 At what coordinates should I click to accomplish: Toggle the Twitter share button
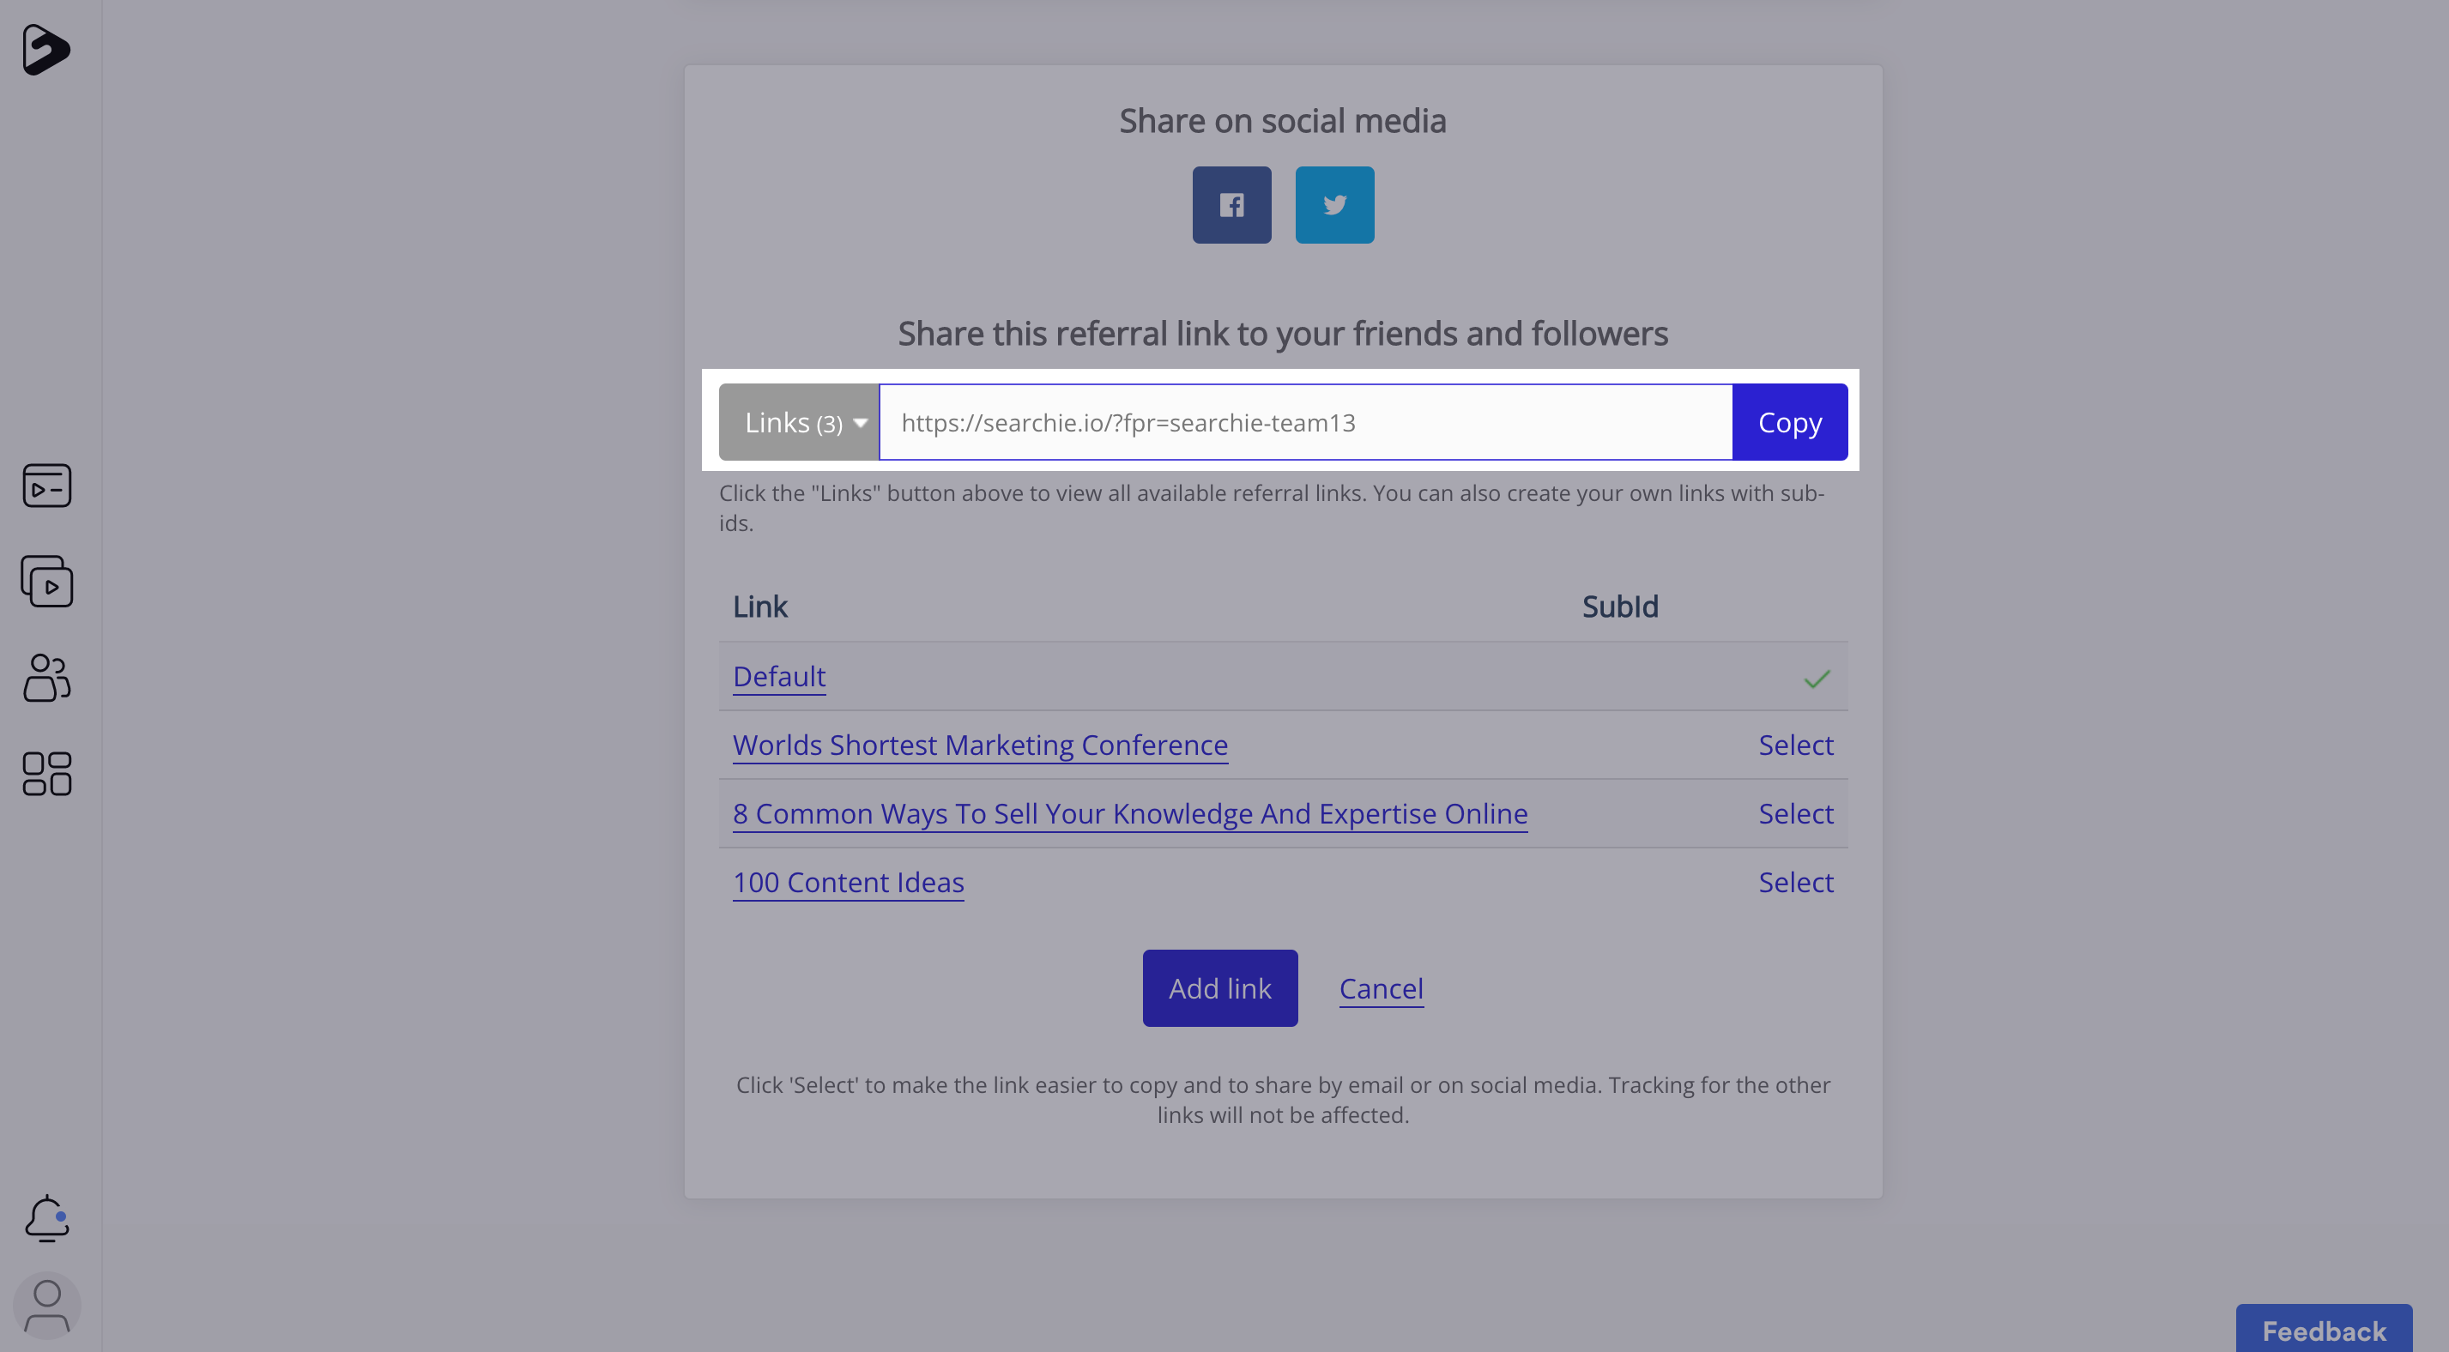point(1335,203)
